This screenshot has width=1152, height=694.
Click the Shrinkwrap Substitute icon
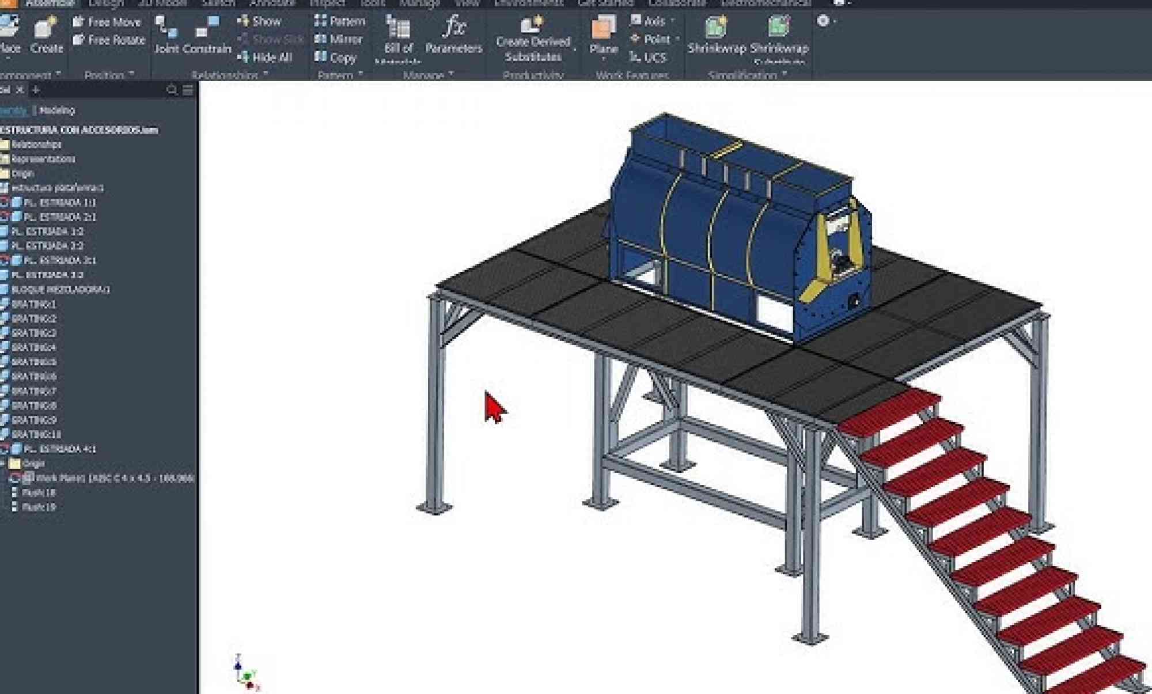[x=779, y=27]
